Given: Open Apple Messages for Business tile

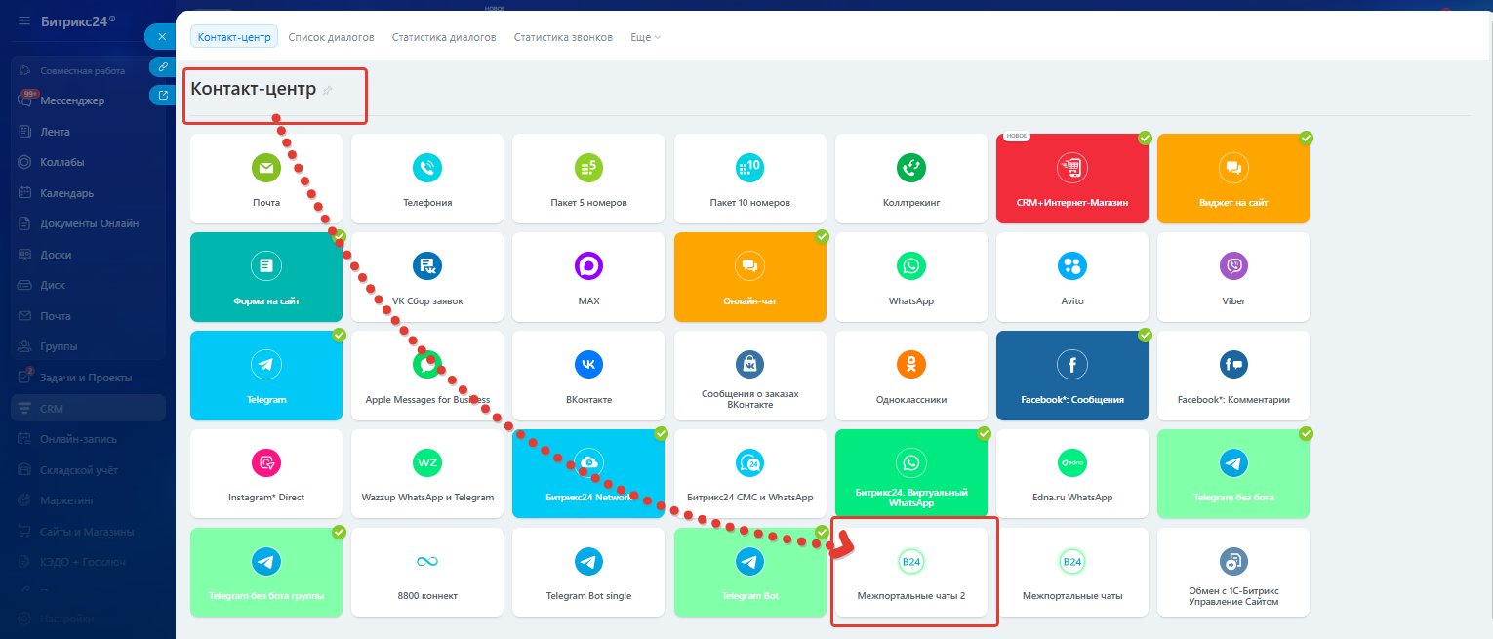Looking at the screenshot, I should 427,376.
